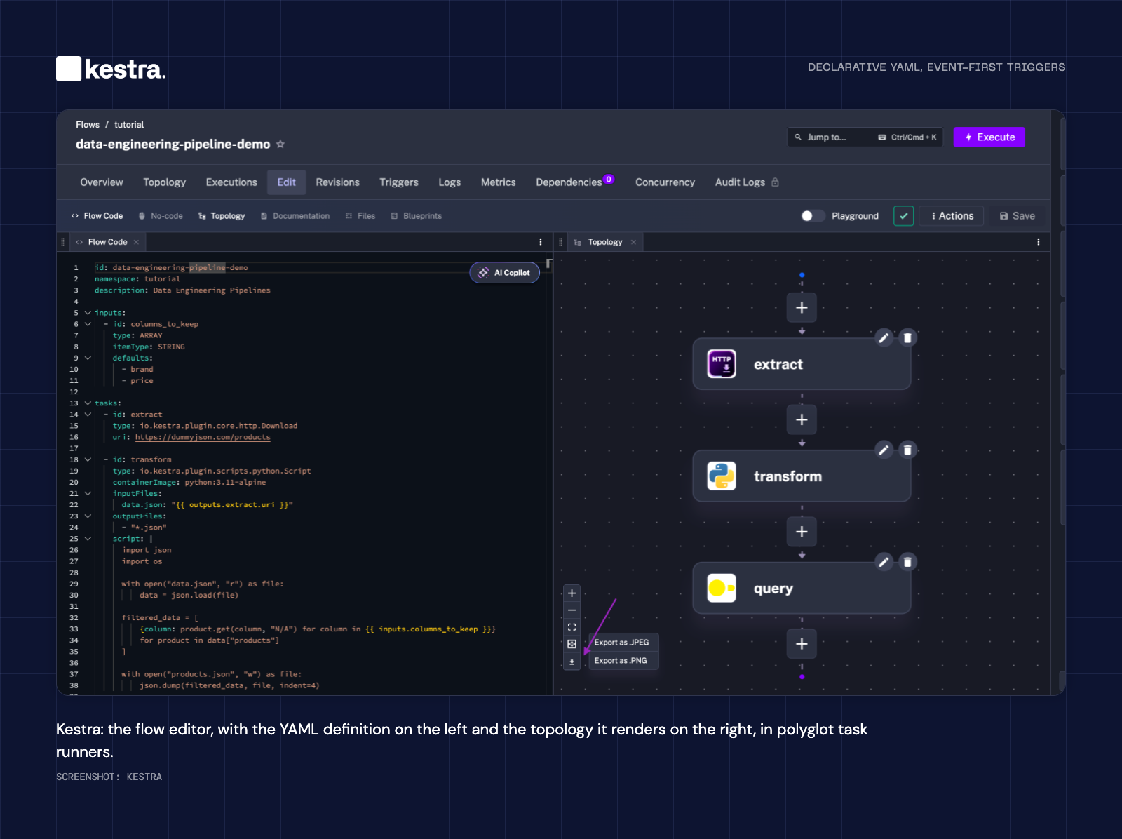
Task: Follow the dummyjson.com/products URL in code
Action: pyautogui.click(x=203, y=437)
